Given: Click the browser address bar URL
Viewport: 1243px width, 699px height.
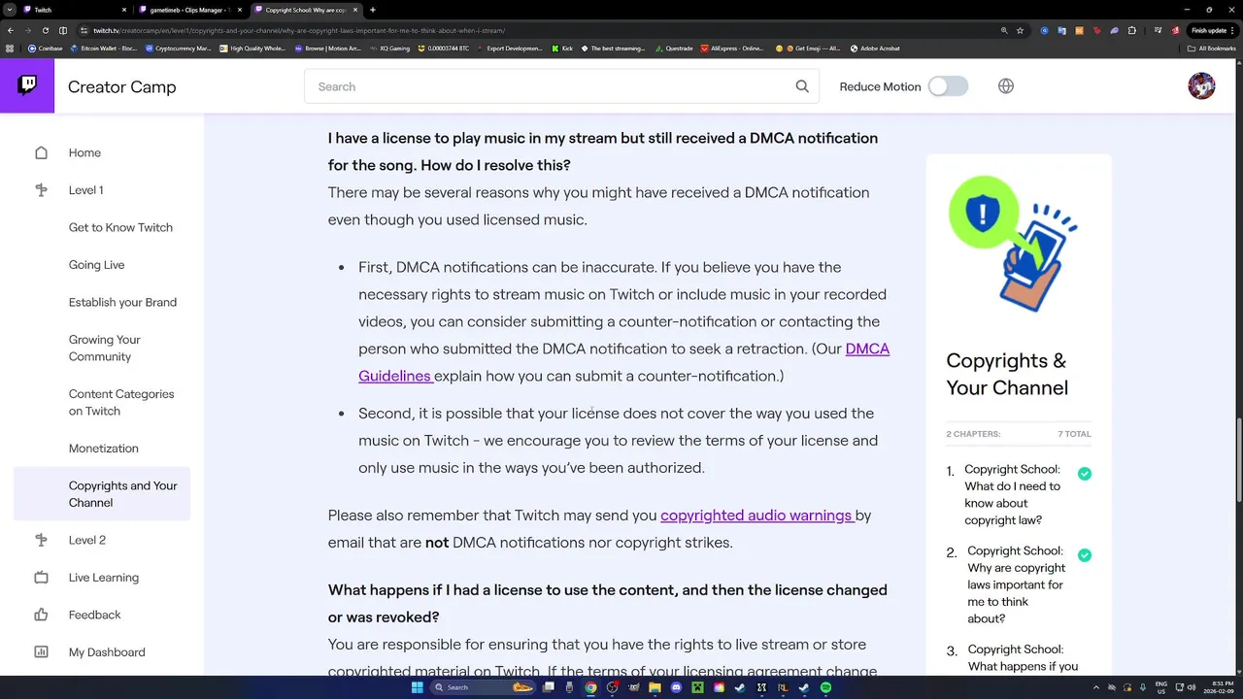Looking at the screenshot, I should 298,30.
